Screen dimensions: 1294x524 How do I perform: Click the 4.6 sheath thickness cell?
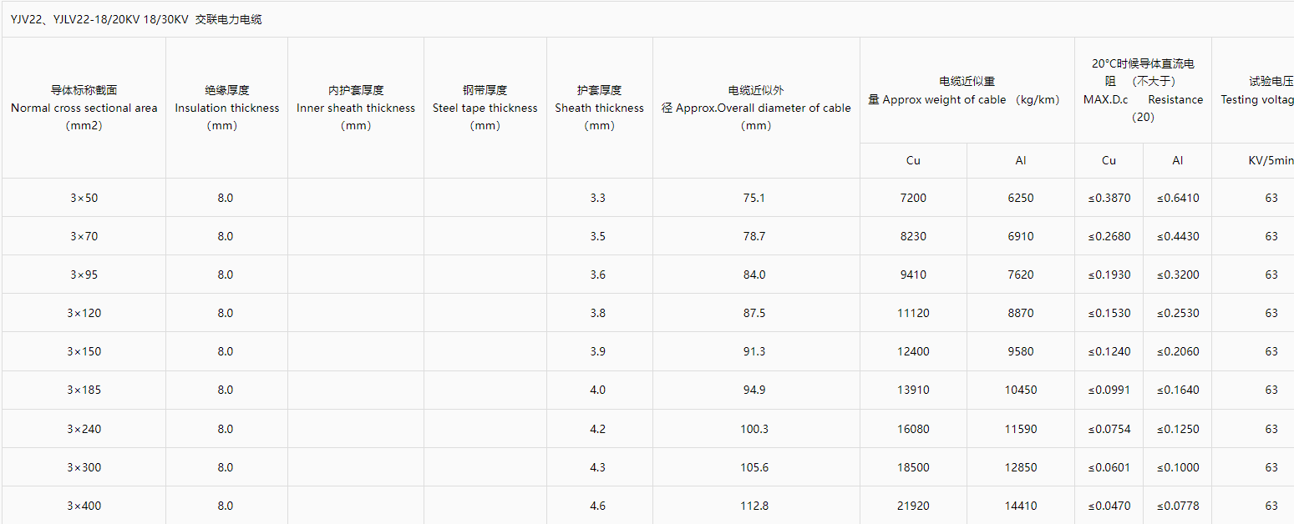[x=600, y=506]
